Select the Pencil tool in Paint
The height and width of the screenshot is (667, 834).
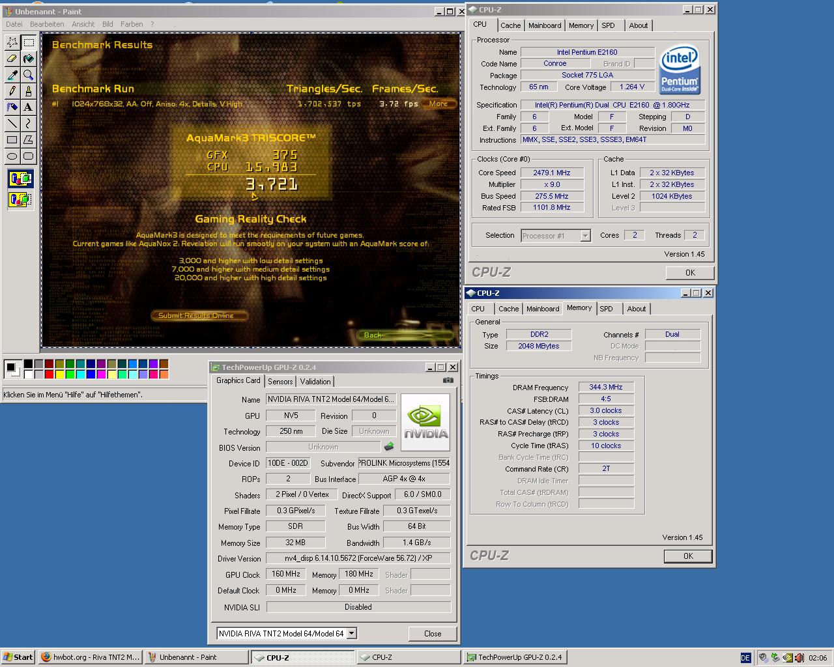point(12,91)
